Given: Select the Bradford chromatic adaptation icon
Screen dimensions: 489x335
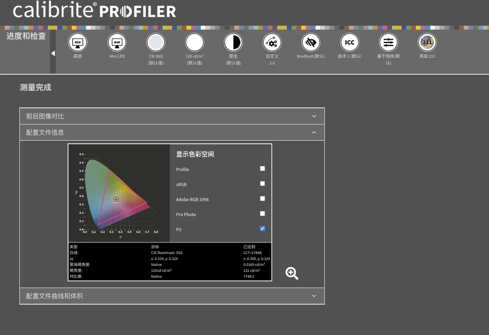Looking at the screenshot, I should click(x=311, y=42).
